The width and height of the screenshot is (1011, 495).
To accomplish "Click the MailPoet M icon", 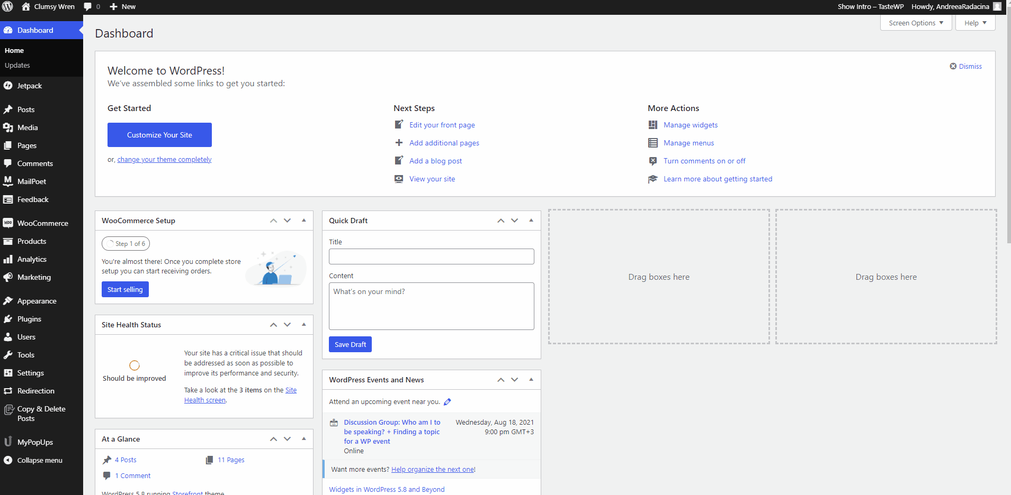I will 8,181.
